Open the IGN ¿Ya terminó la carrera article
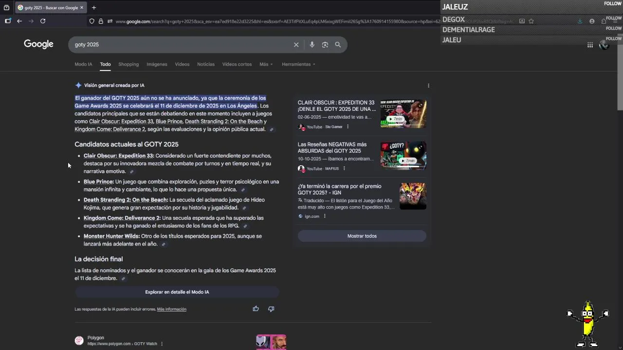This screenshot has width=623, height=350. click(x=340, y=190)
